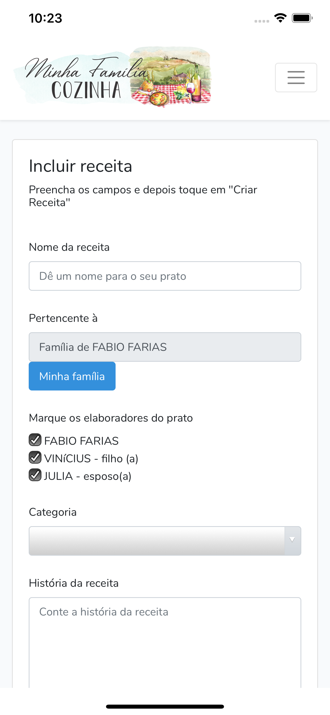This screenshot has width=330, height=715.
Task: Open the hamburger navigation menu
Action: [x=296, y=77]
